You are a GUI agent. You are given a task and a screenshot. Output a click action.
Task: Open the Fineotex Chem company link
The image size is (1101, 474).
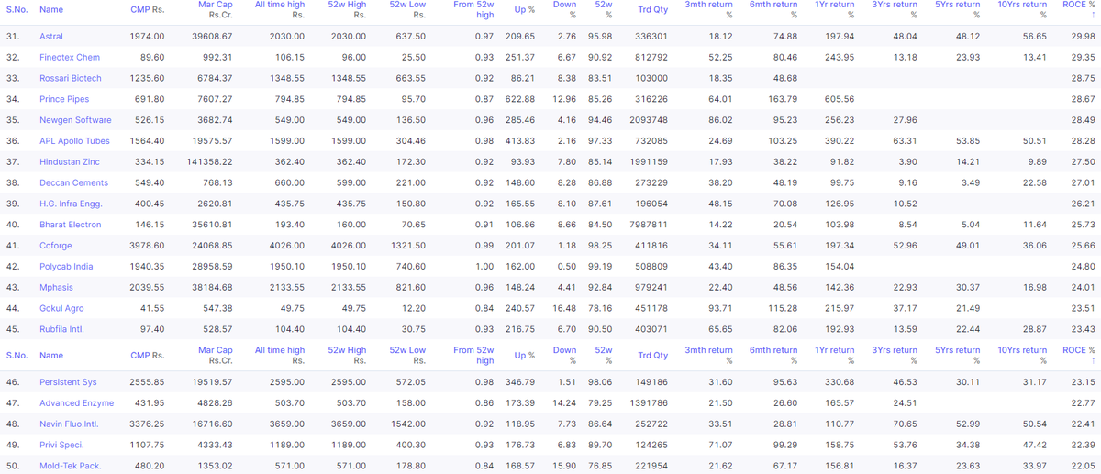[70, 57]
